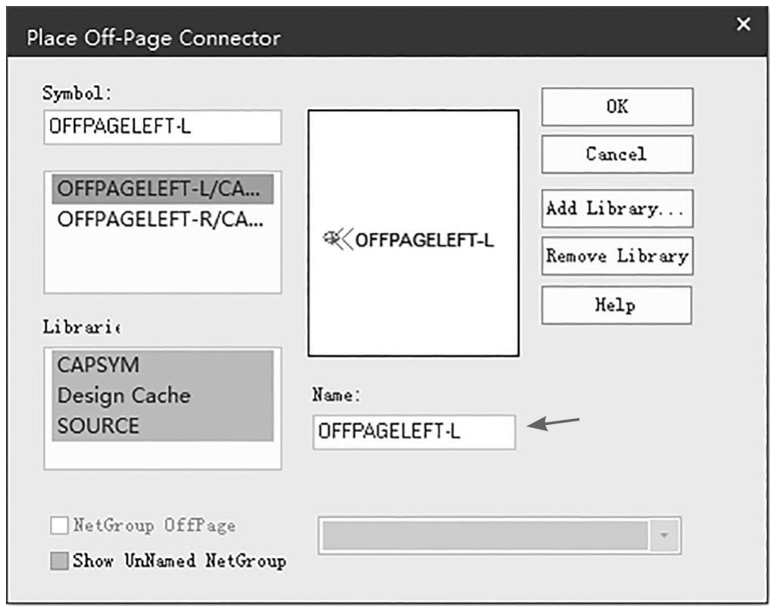Open the Add Library dialog
This screenshot has width=773, height=608.
[616, 209]
